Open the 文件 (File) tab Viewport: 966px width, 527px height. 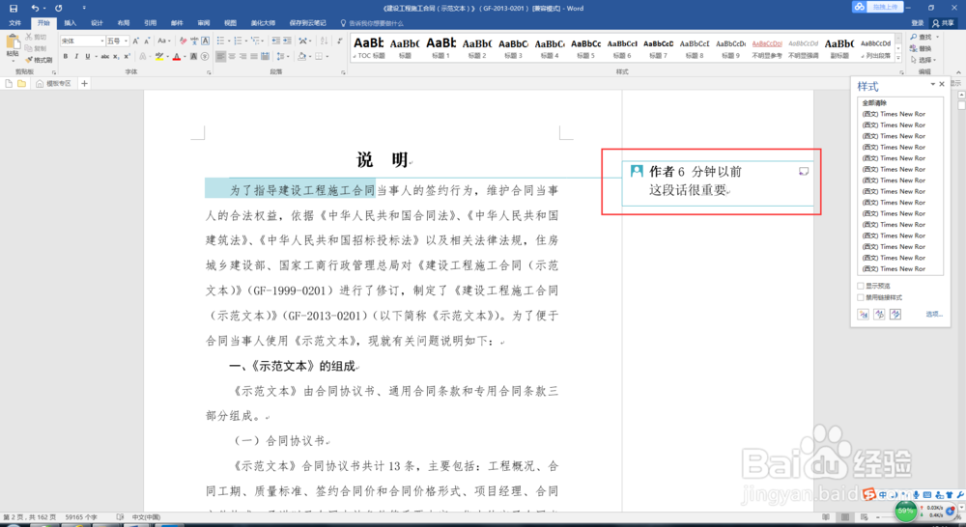14,23
